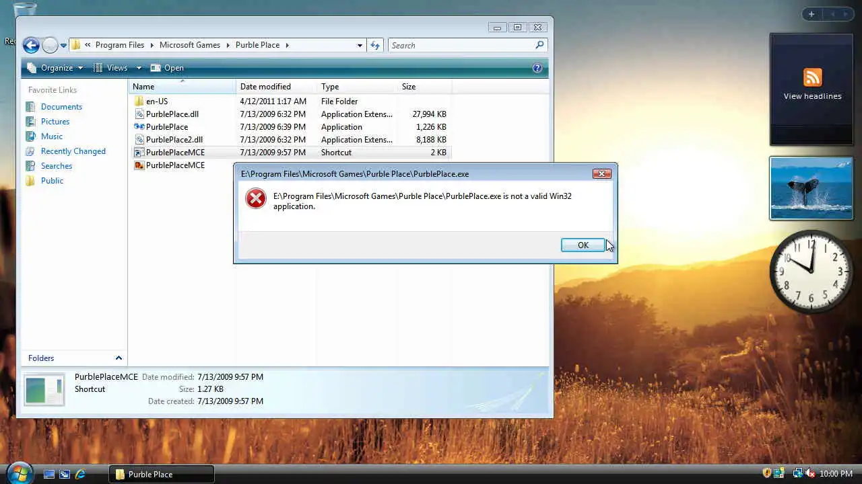
Task: Click the Views toolbar button
Action: pos(111,68)
